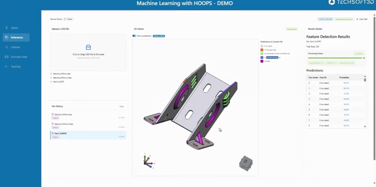Click the grey no label color swatch

click(262, 46)
